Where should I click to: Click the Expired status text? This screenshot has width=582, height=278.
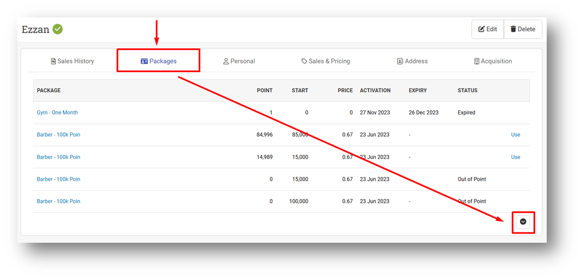[x=466, y=112]
